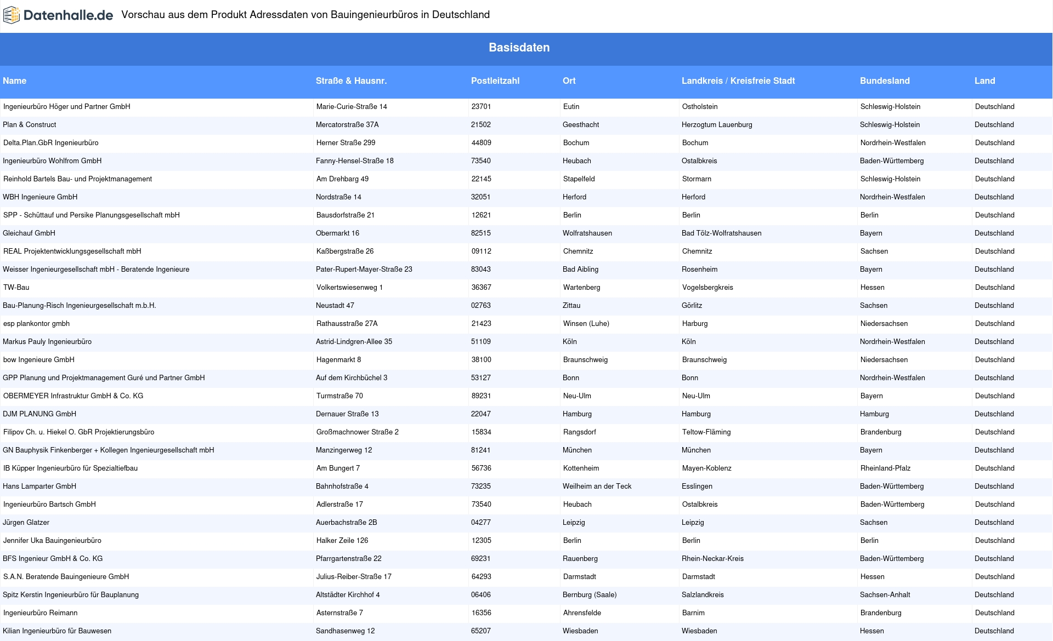Image resolution: width=1053 pixels, height=641 pixels.
Task: Select GPP Planung und Projektmanagement entry
Action: [104, 378]
